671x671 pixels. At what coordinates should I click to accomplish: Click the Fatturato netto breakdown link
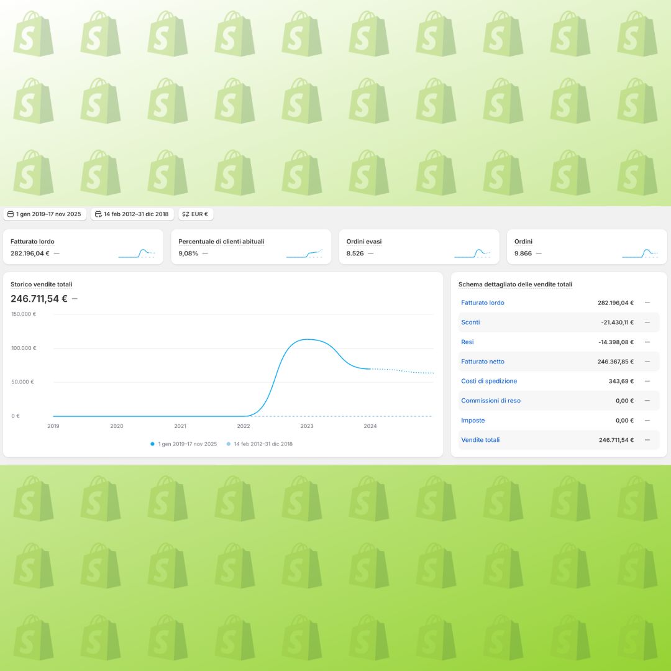[x=483, y=362]
